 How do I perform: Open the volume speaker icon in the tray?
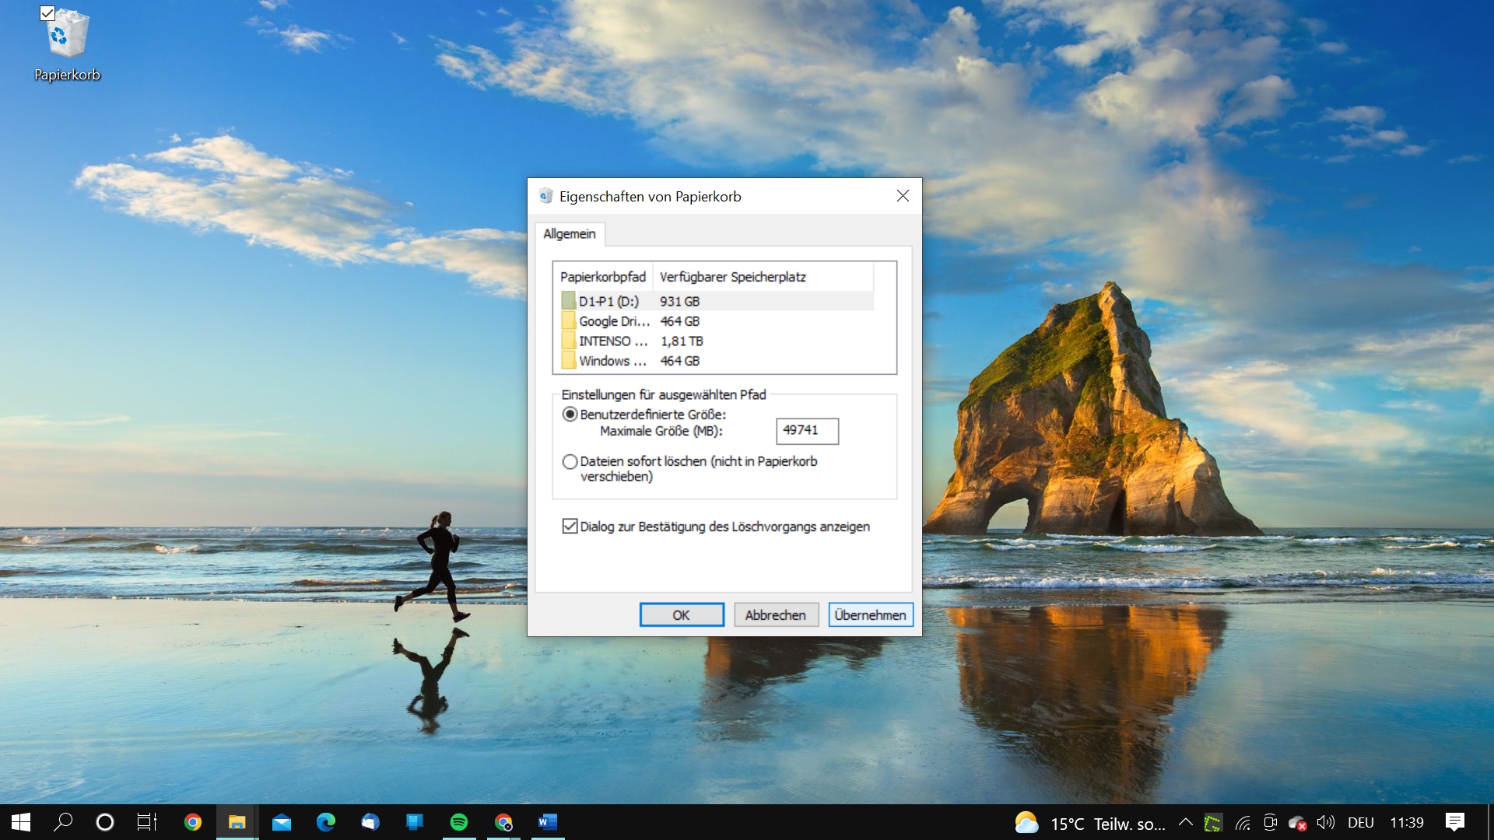(x=1327, y=822)
